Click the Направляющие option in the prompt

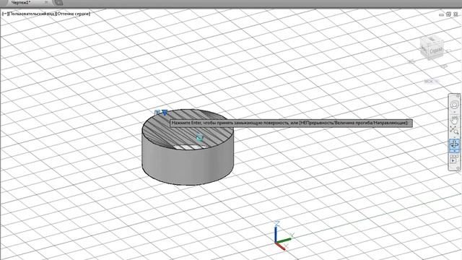click(x=390, y=123)
